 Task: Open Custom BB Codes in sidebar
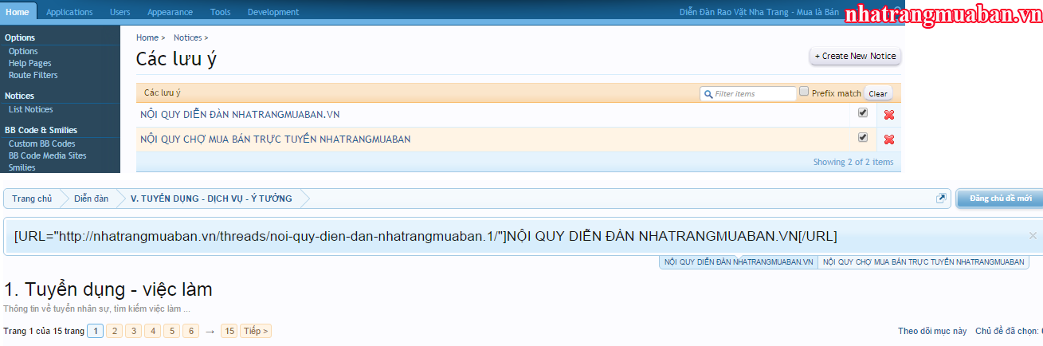coord(41,144)
